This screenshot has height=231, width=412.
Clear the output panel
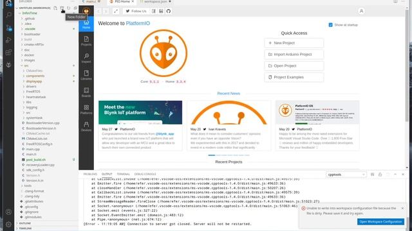click(372, 175)
